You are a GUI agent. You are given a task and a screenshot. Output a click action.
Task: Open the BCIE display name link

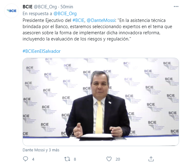coord(28,7)
